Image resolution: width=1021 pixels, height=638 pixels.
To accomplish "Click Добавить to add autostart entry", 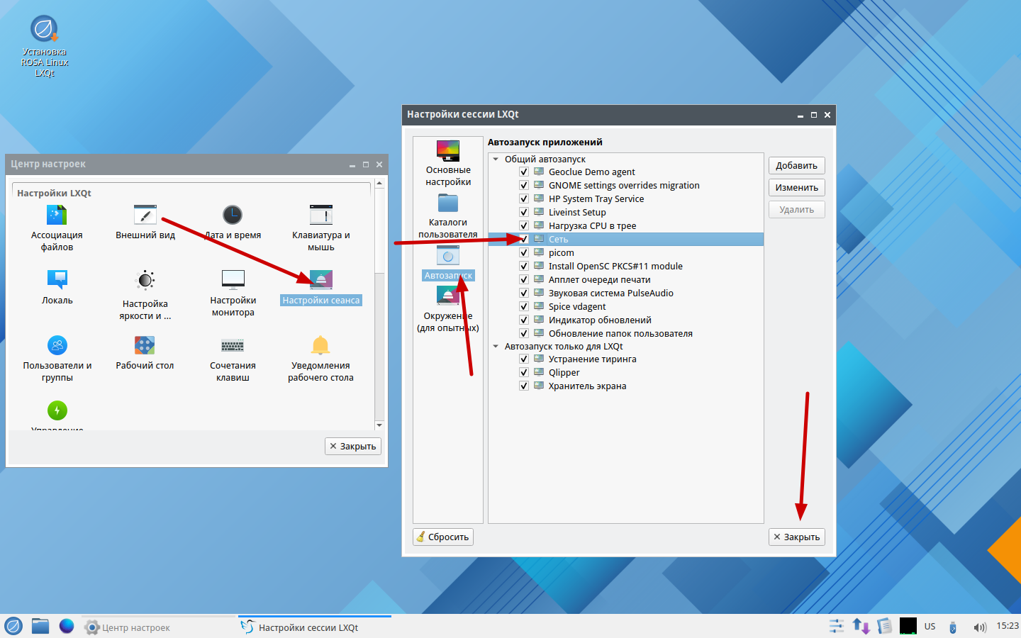I will coord(797,166).
